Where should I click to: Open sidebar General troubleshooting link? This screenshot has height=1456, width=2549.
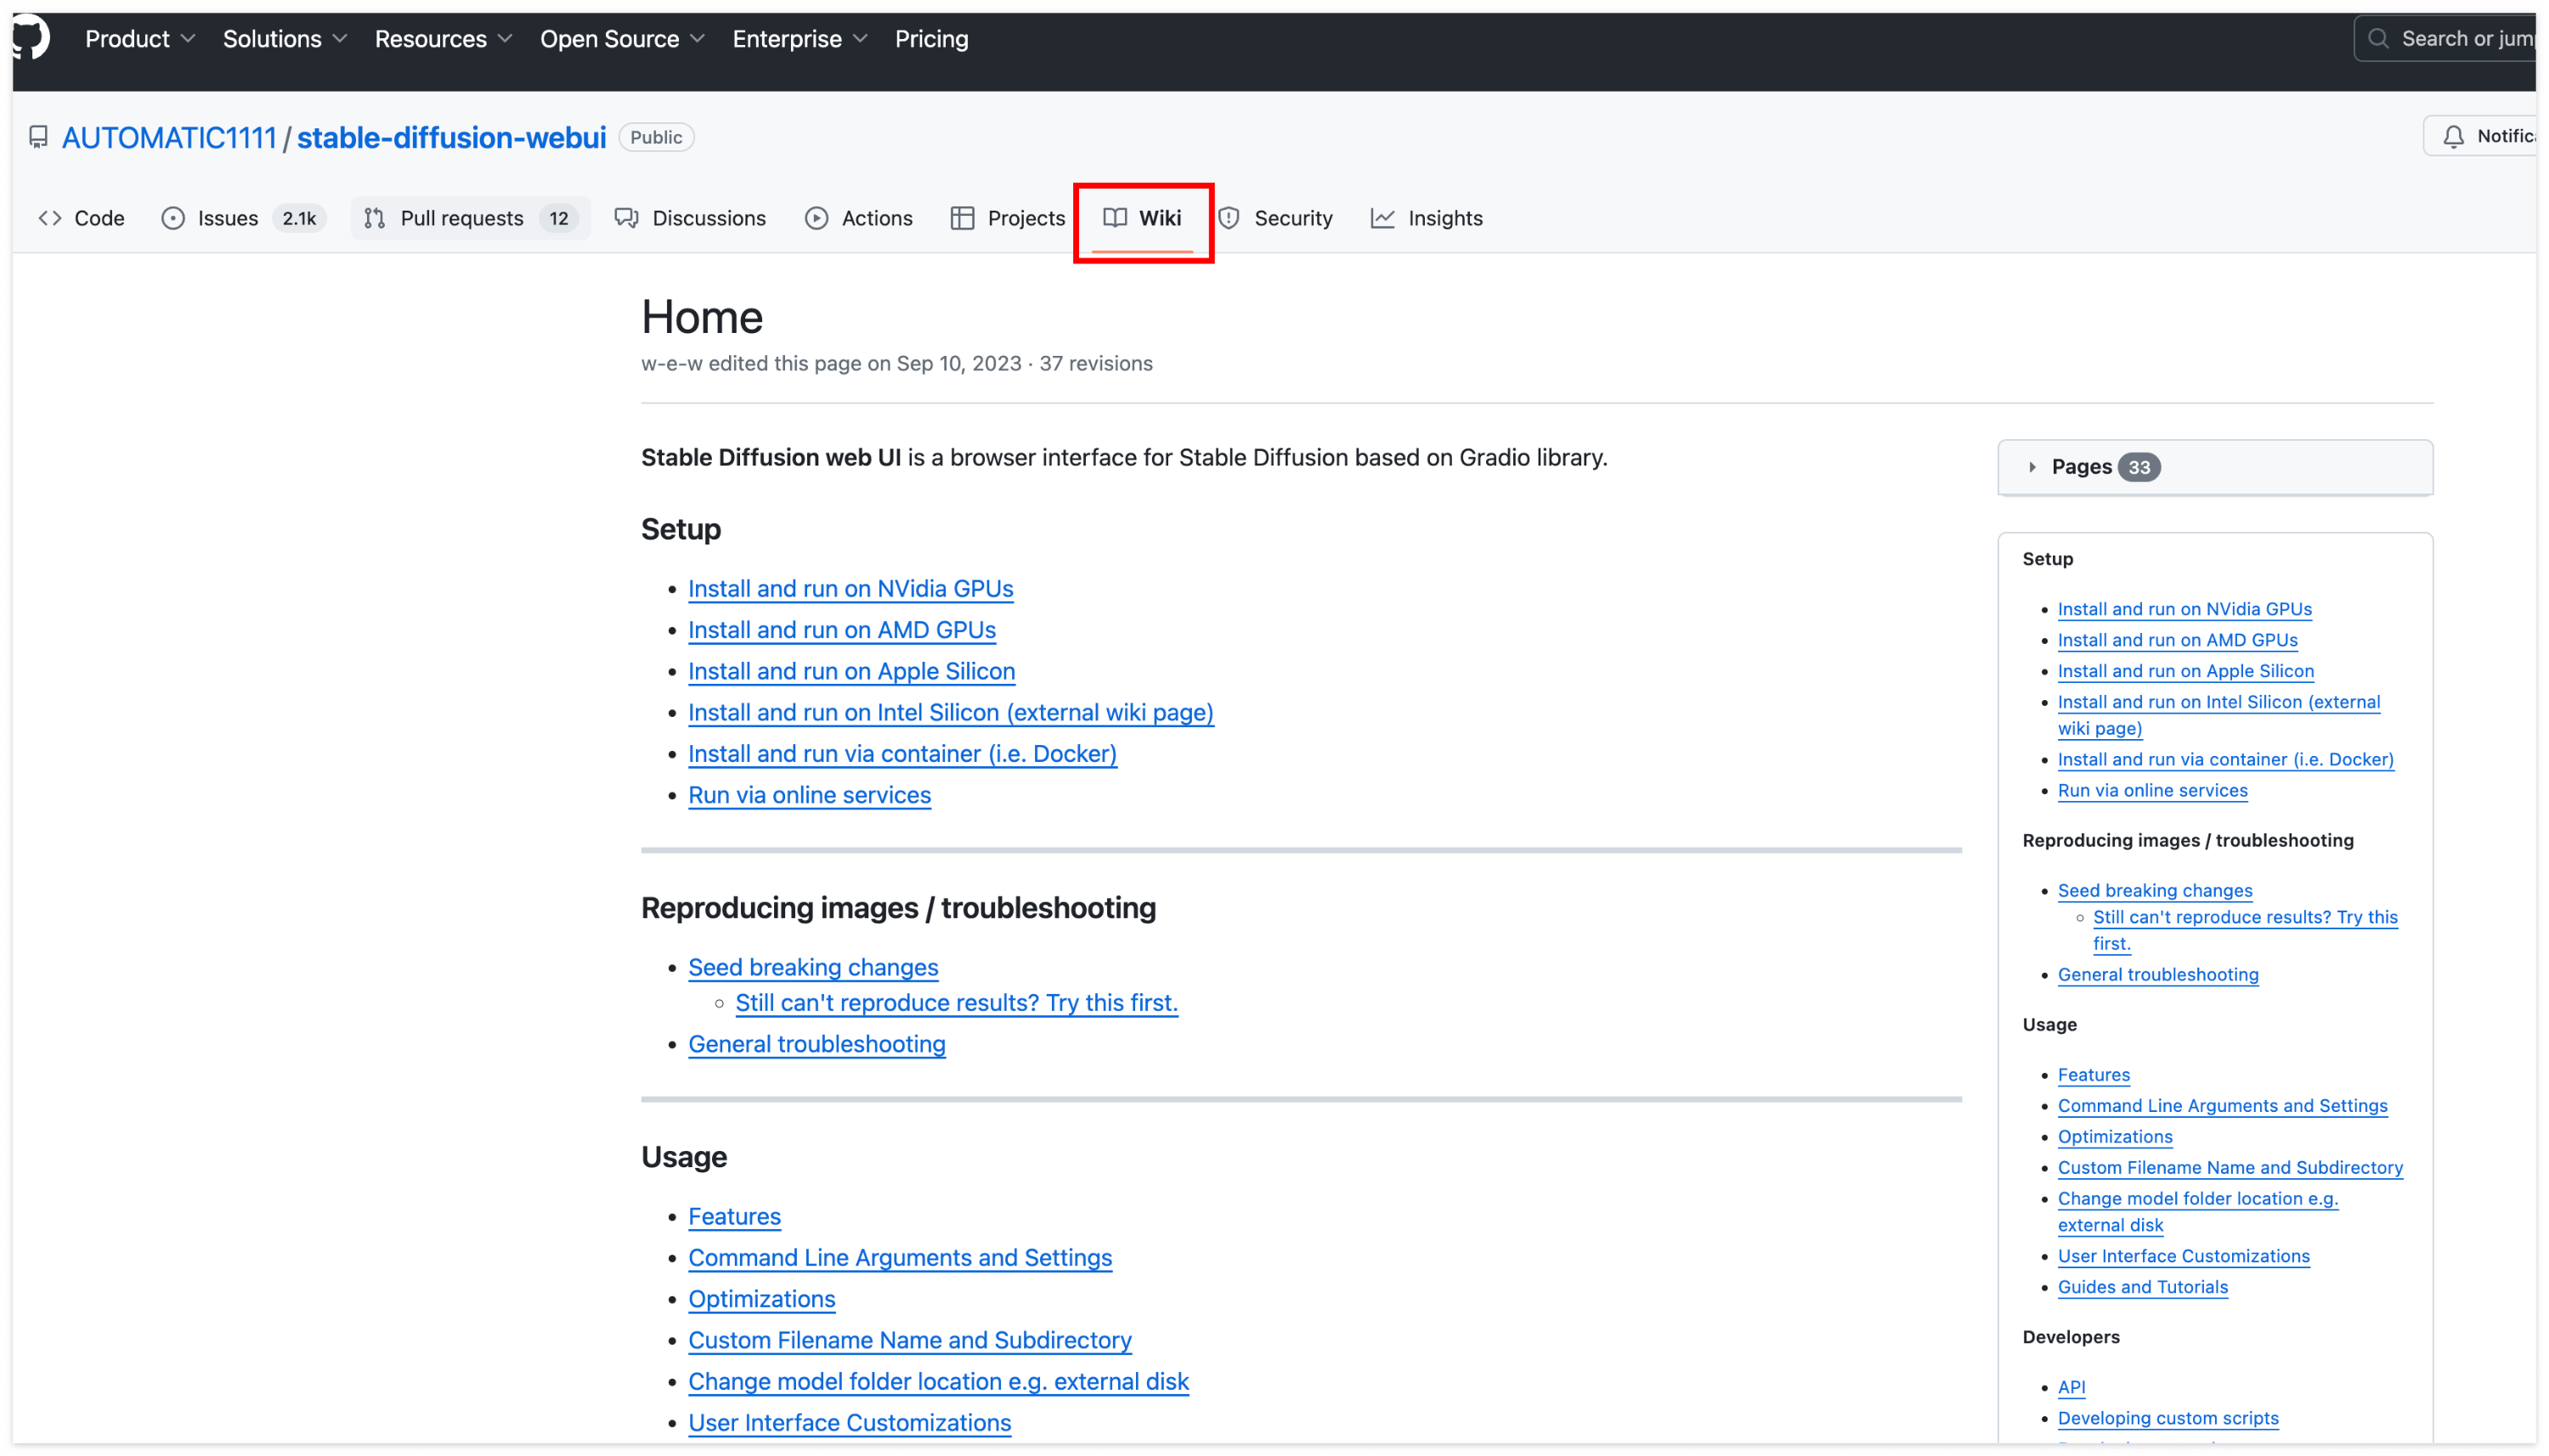(2157, 974)
